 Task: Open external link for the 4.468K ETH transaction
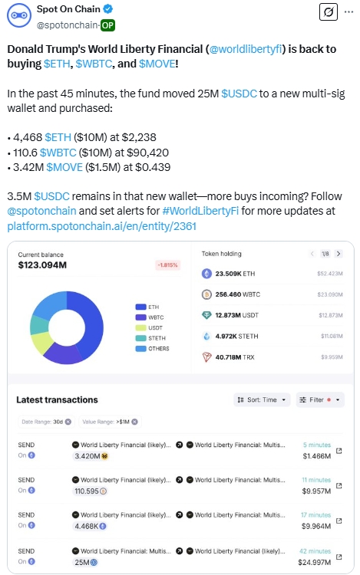point(339,521)
